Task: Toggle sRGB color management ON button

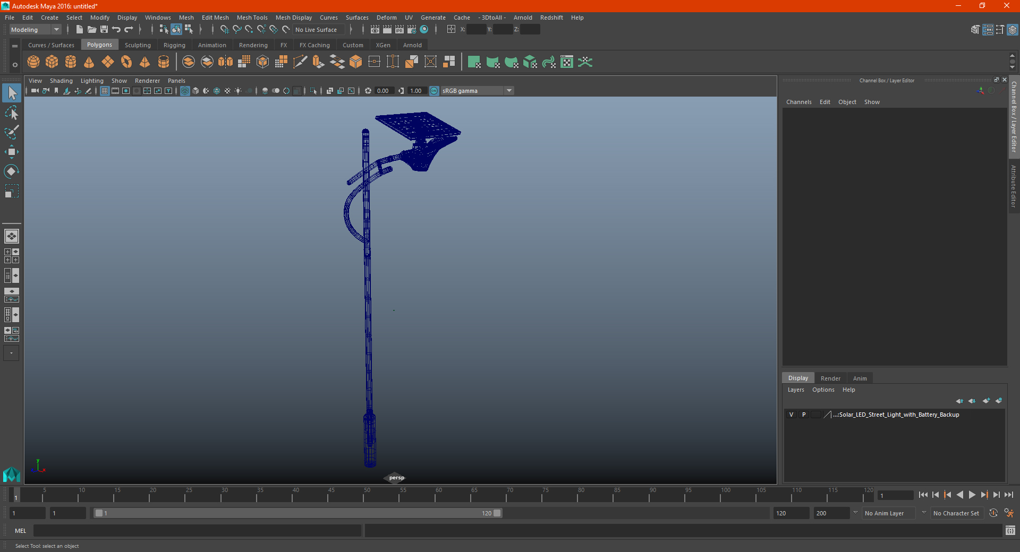Action: tap(434, 91)
